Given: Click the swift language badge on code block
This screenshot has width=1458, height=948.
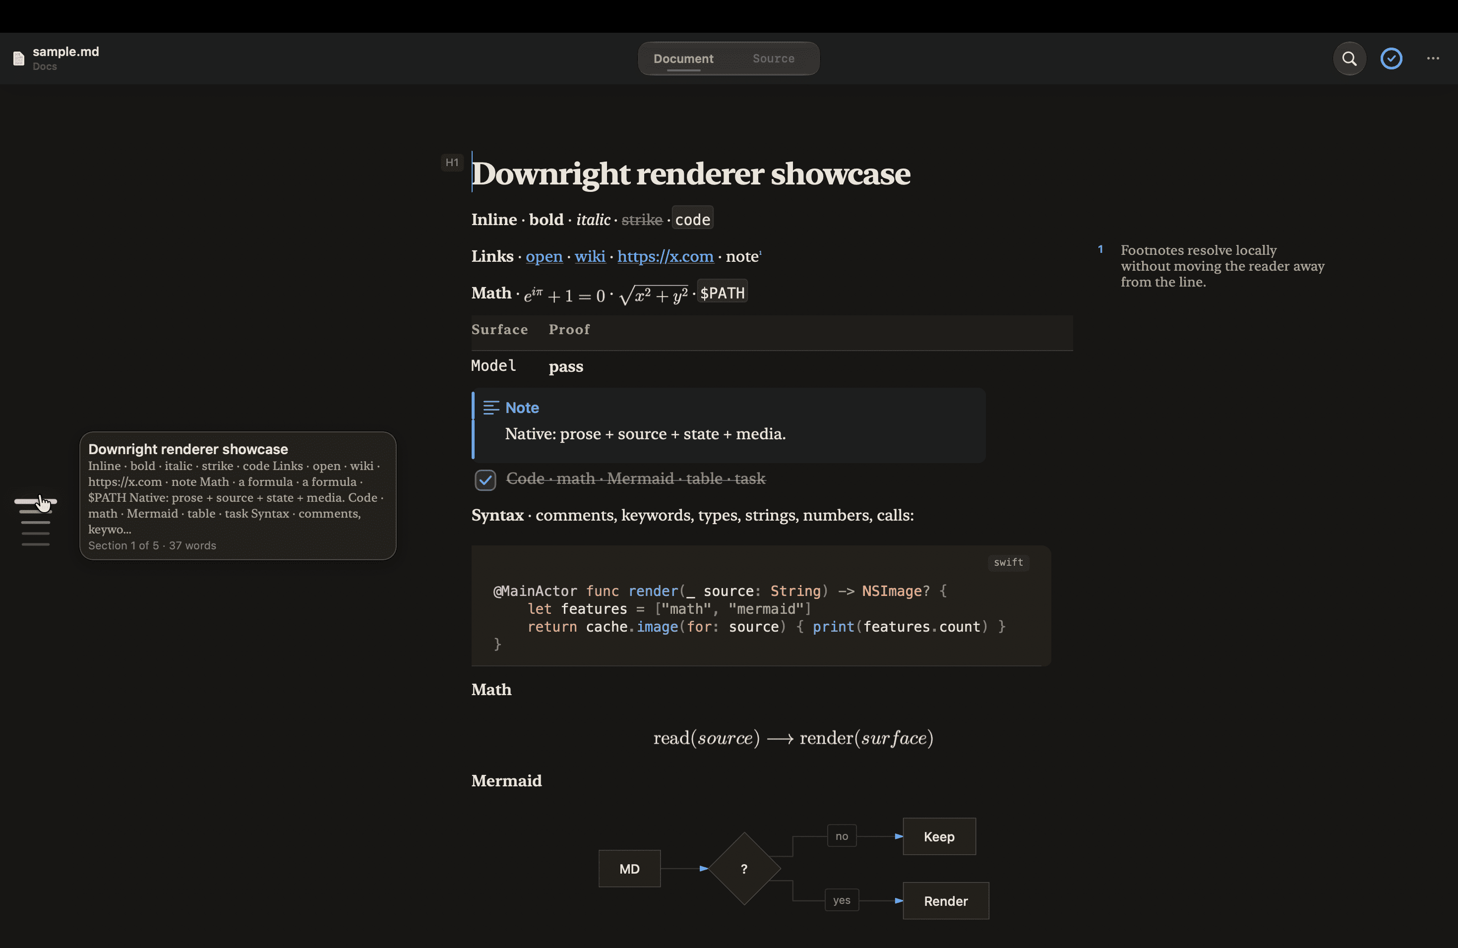Looking at the screenshot, I should click(1008, 562).
